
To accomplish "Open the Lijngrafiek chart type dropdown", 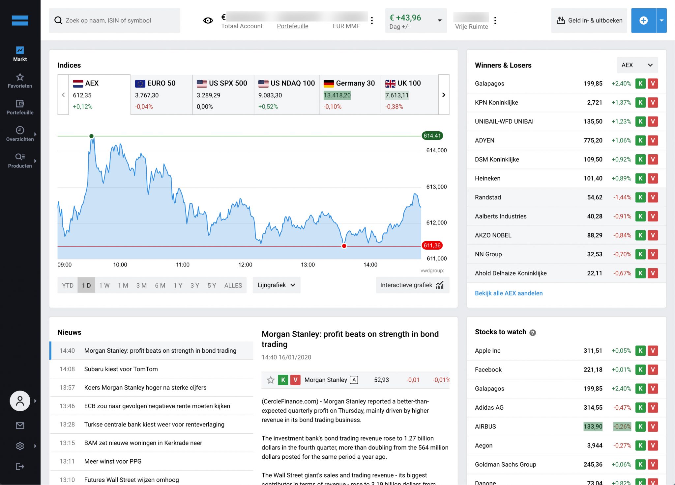I will coord(276,285).
